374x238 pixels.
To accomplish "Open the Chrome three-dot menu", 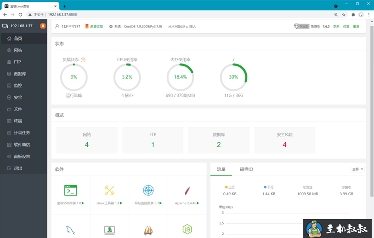I will [369, 15].
